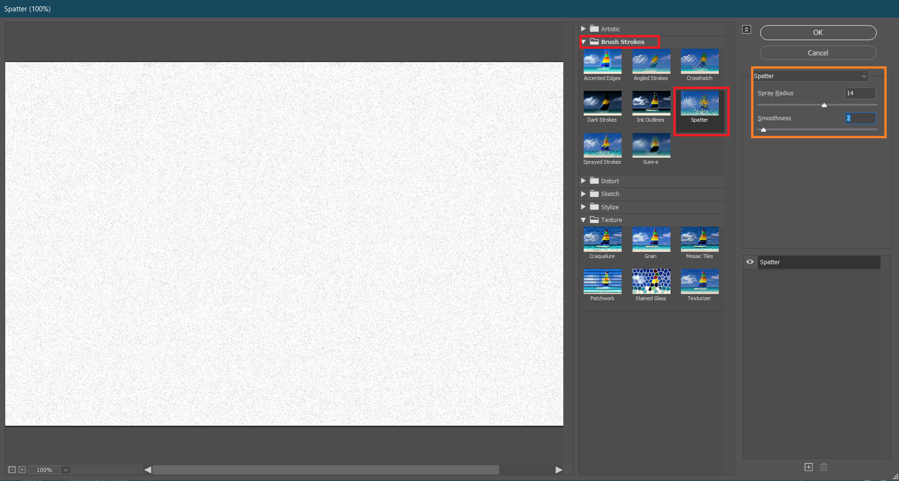This screenshot has height=481, width=899.
Task: Hide the Spatter effect layer eye
Action: (x=750, y=262)
